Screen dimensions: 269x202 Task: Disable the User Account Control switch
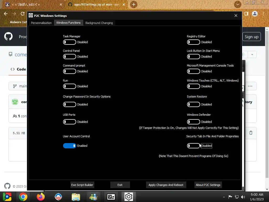69,146
